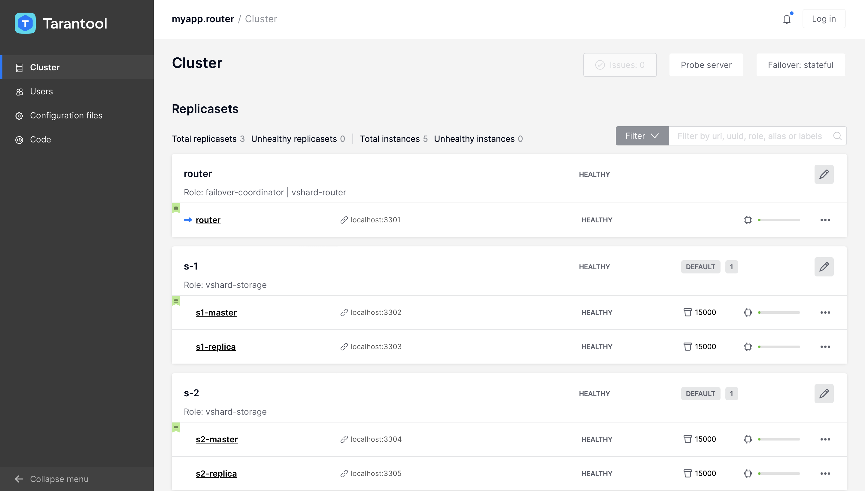
Task: Open the three-dots menu for router instance
Action: tap(825, 220)
